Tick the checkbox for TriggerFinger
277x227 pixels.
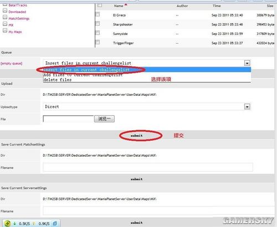pos(98,42)
